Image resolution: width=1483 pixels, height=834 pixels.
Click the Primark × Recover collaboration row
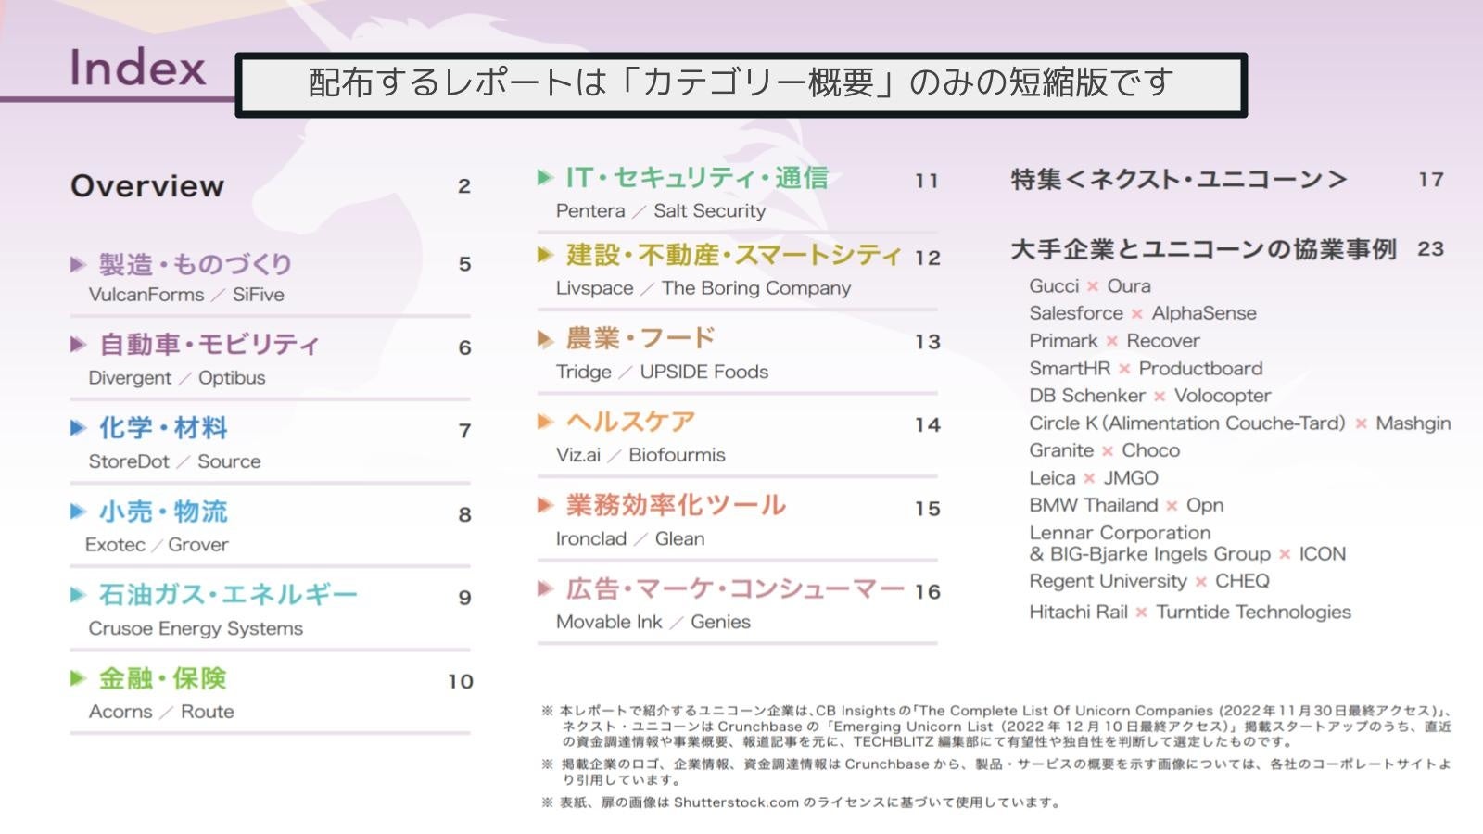click(x=1114, y=341)
